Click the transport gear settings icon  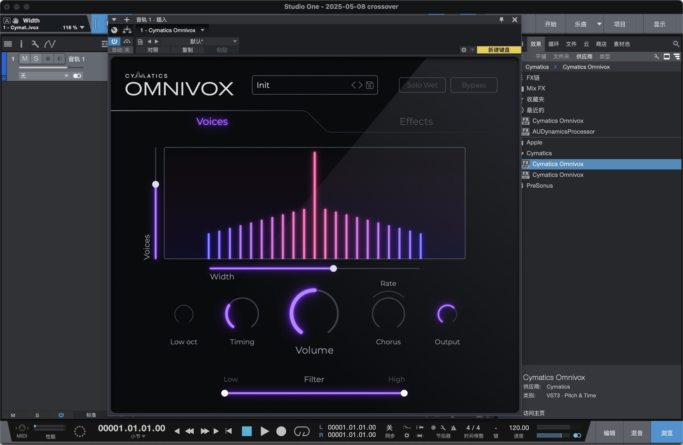click(407, 435)
